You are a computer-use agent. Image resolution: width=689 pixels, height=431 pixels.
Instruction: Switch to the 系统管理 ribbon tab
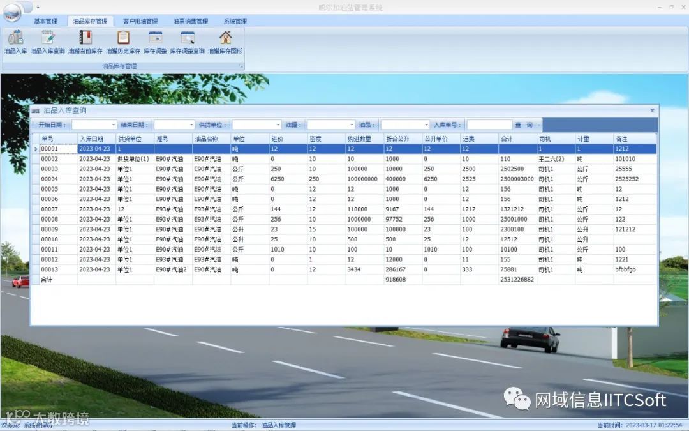(x=235, y=21)
